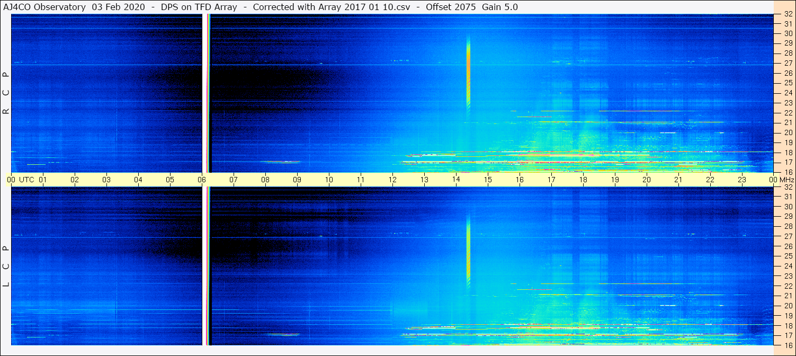Click the 22 MHz label of the RCP scale
The image size is (796, 356).
[x=788, y=113]
